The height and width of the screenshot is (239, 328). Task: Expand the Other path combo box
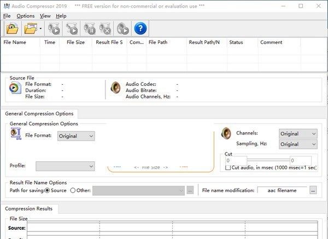pyautogui.click(x=138, y=191)
